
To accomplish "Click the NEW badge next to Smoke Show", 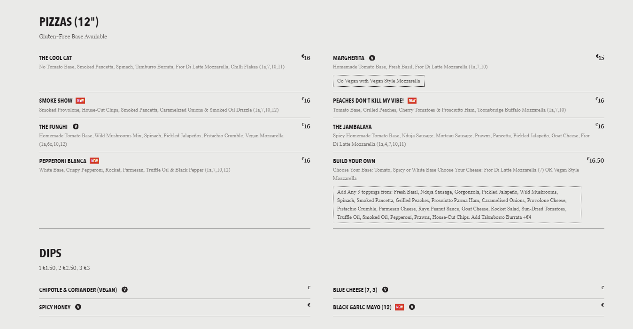I will [x=80, y=101].
